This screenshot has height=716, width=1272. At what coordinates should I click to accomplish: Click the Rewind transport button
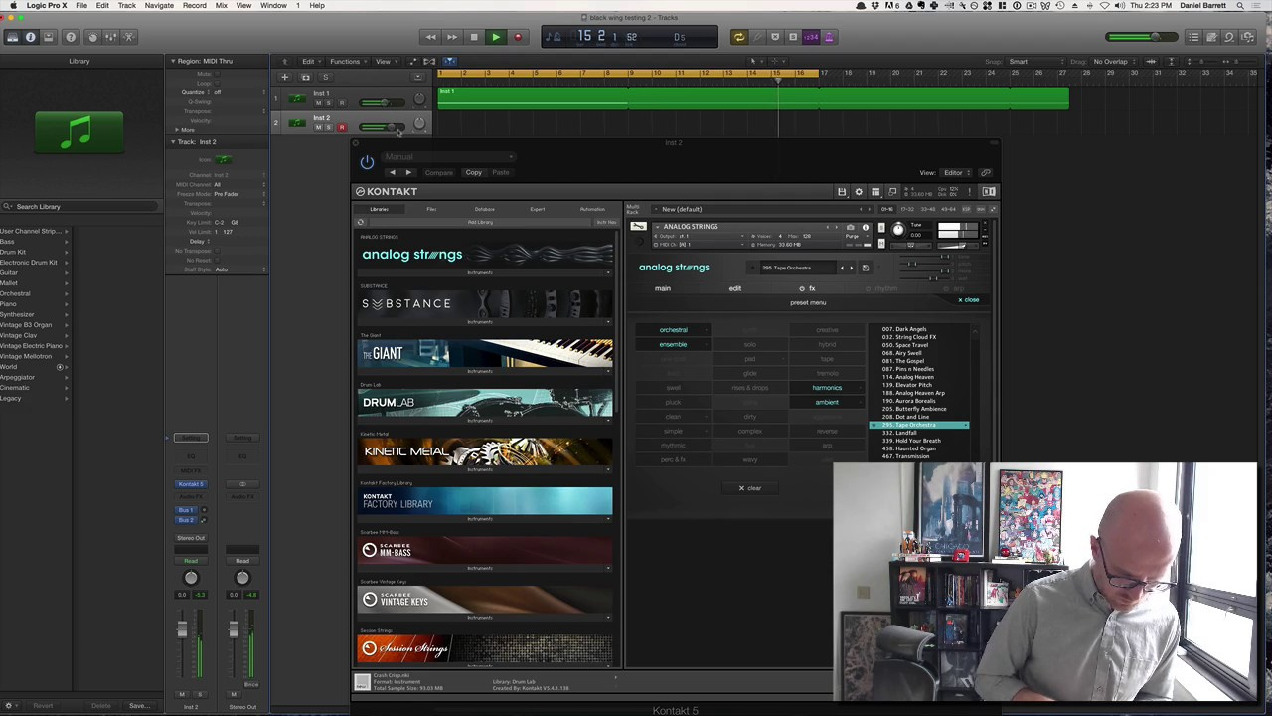tap(430, 37)
